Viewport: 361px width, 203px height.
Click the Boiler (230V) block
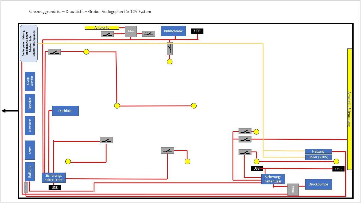318,158
